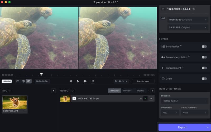Click the Grain circle icon
The height and width of the screenshot is (132, 211).
pos(163,79)
